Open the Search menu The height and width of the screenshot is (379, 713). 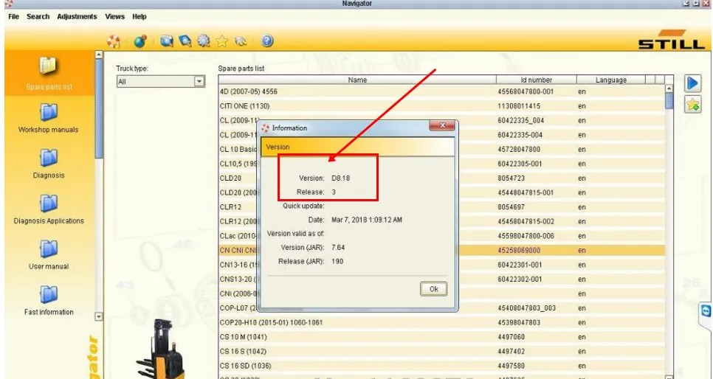click(x=38, y=16)
